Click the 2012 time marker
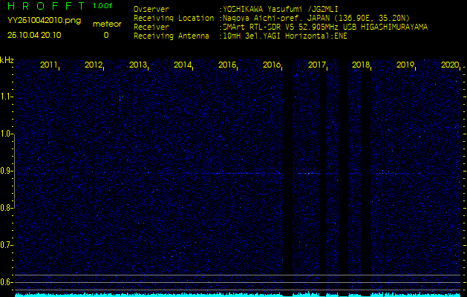The width and height of the screenshot is (467, 297). point(94,65)
